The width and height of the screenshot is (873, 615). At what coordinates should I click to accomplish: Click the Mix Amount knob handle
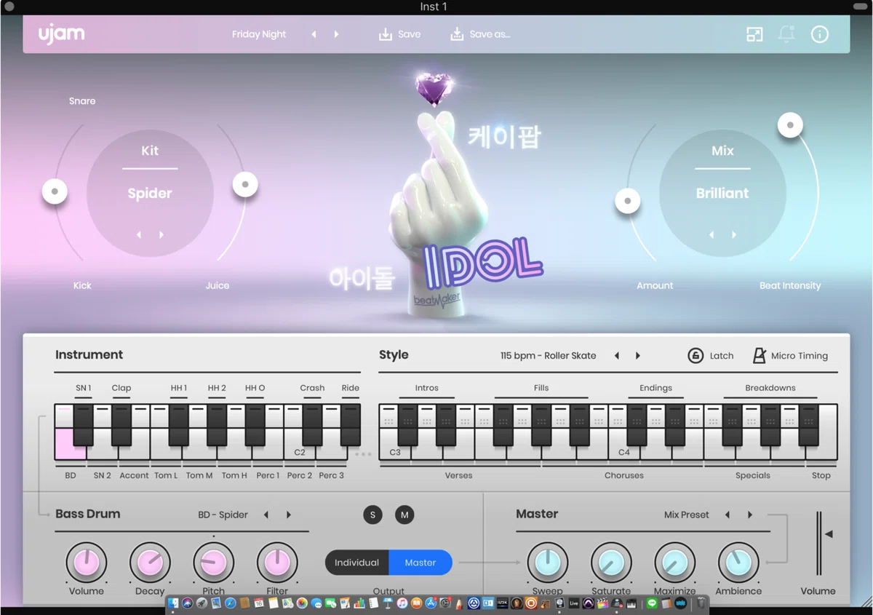(x=628, y=201)
